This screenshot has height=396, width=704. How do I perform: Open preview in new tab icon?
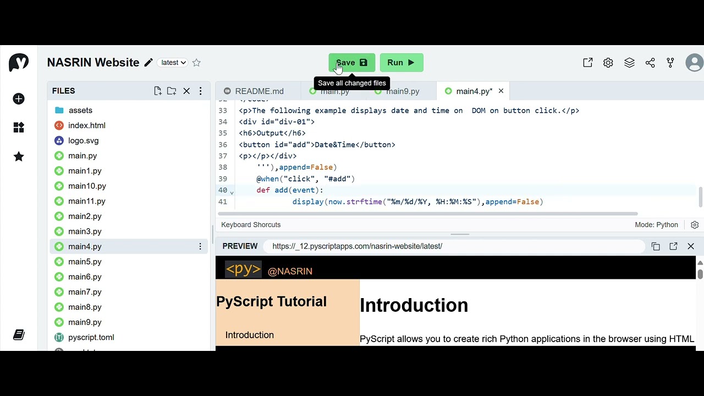tap(673, 246)
